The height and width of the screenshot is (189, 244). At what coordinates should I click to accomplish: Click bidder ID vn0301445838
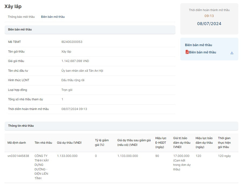coord(18,156)
